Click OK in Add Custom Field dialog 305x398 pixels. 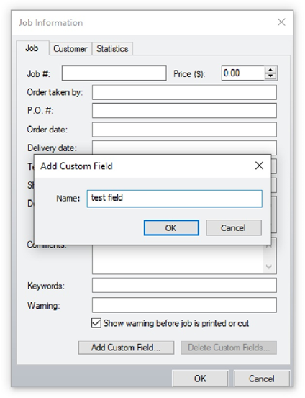171,227
